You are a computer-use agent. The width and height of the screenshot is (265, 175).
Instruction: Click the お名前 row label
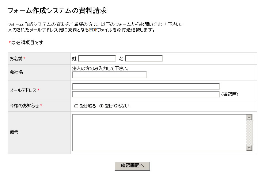pyautogui.click(x=18, y=59)
